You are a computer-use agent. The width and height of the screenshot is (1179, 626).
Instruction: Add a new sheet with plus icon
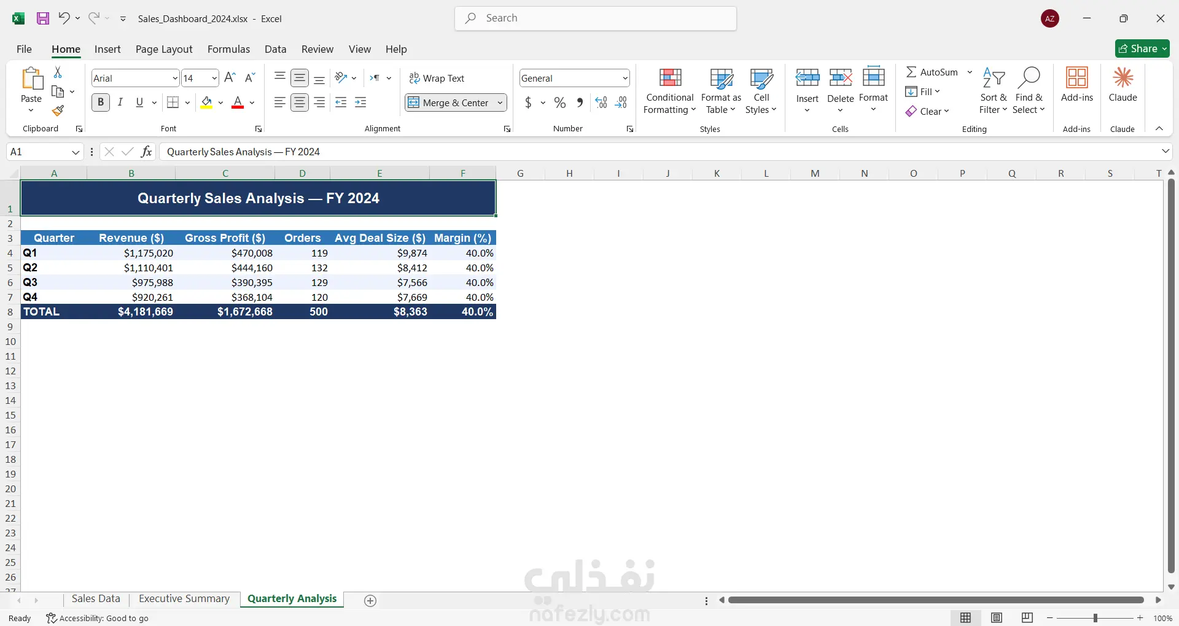pyautogui.click(x=370, y=601)
